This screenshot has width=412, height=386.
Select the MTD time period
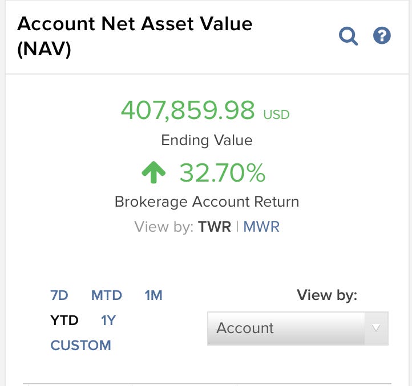point(106,295)
